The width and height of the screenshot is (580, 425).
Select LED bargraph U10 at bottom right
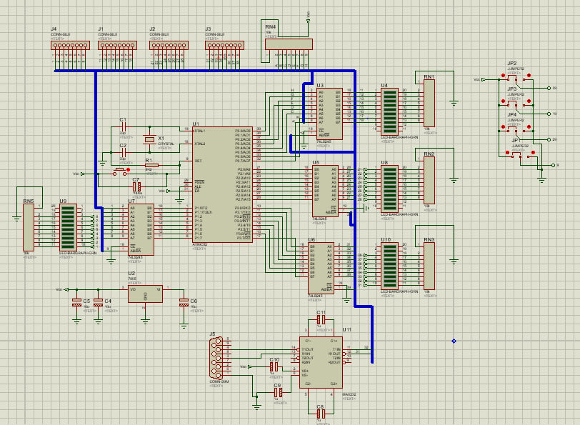click(390, 264)
